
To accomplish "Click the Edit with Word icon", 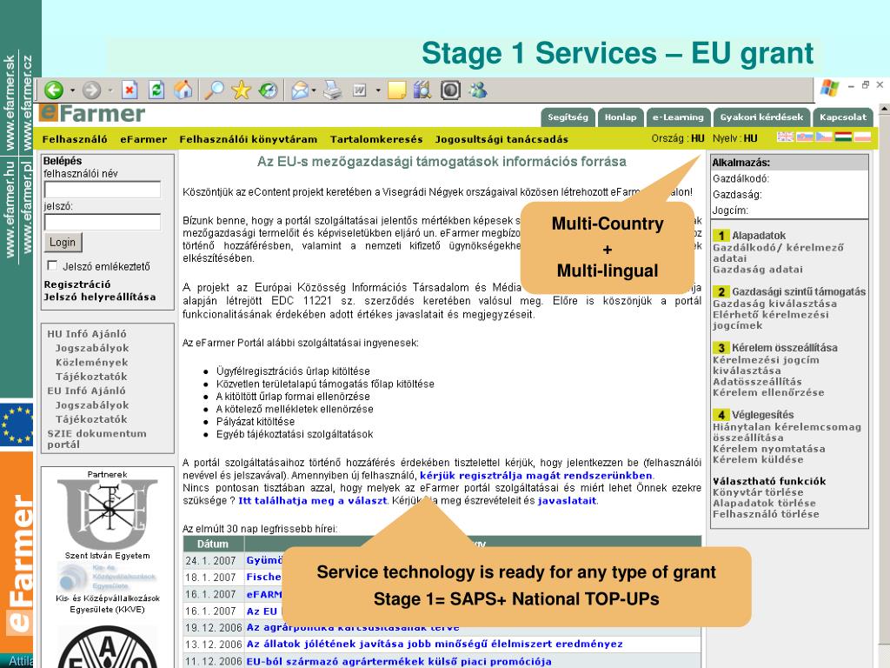I will [360, 90].
